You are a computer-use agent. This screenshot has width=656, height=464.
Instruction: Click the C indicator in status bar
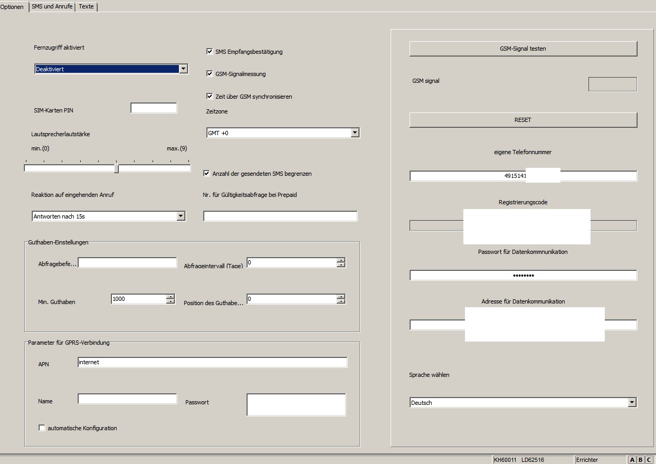coord(649,460)
